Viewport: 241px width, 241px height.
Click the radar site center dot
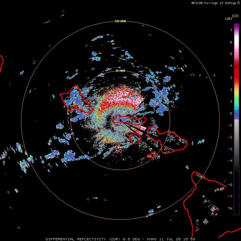click(120, 120)
